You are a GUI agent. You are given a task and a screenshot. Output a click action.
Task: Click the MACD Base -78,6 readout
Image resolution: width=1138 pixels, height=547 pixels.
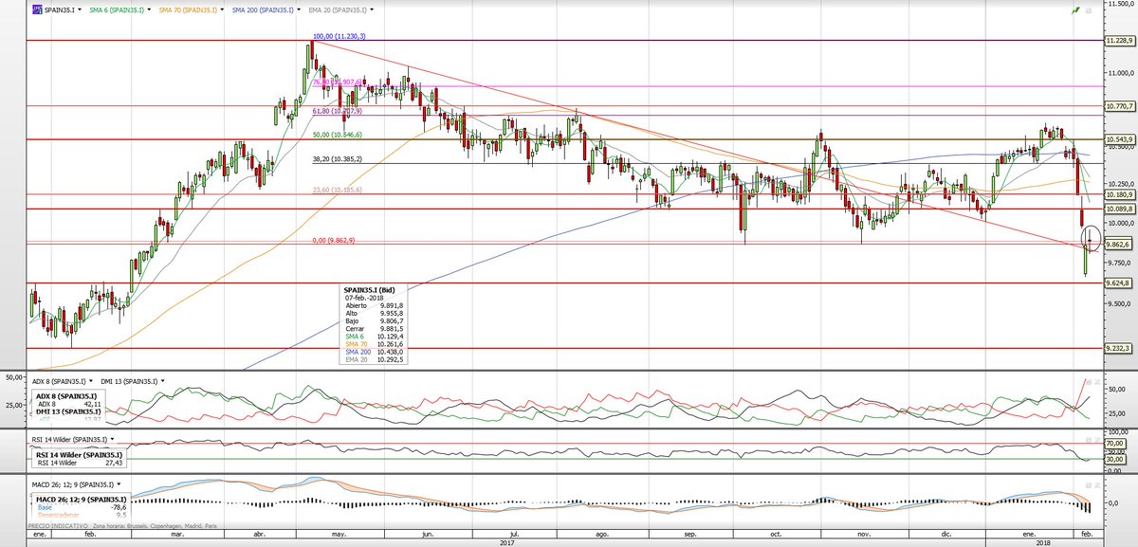pyautogui.click(x=81, y=507)
